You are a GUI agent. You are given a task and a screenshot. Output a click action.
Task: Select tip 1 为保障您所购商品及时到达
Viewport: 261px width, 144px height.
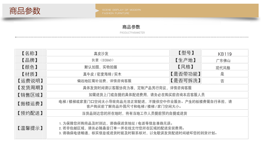[x=116, y=123]
